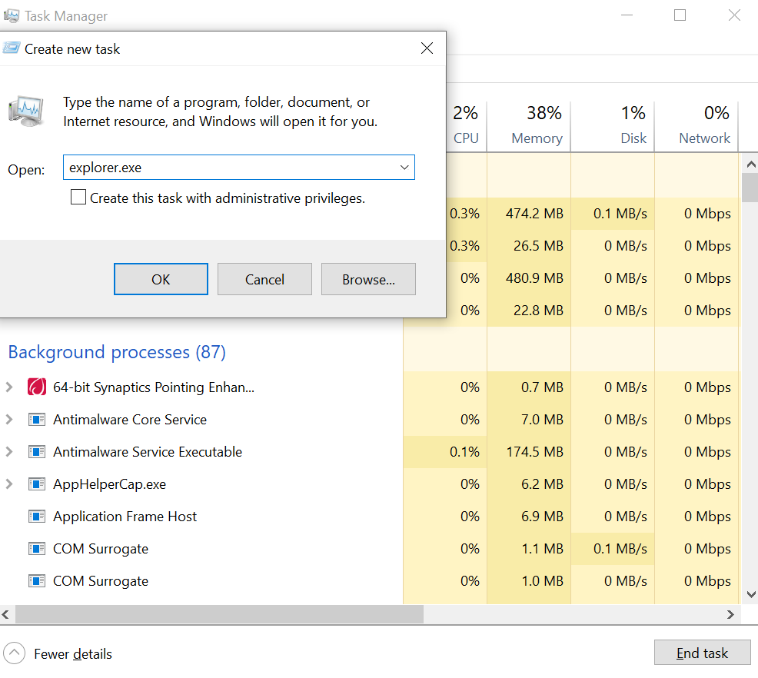Click the 7.0 MB memory cell
The height and width of the screenshot is (678, 758).
coord(529,420)
